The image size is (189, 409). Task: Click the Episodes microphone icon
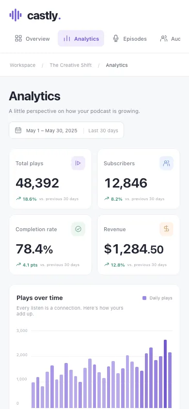coord(116,39)
